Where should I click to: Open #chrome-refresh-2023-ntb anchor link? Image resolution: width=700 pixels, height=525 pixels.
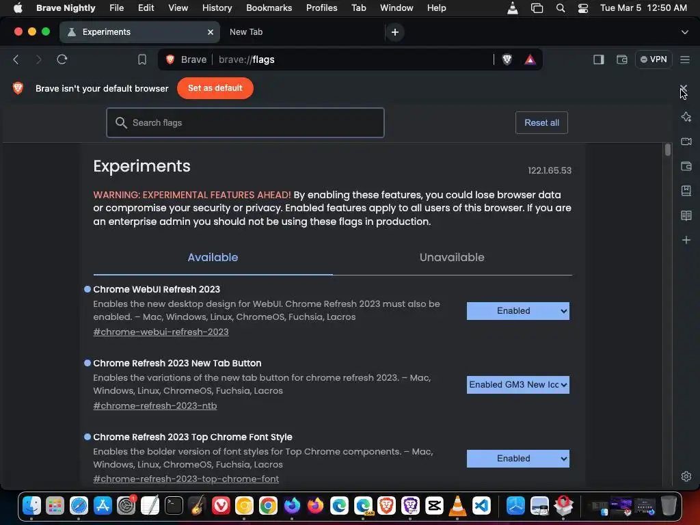pyautogui.click(x=155, y=406)
